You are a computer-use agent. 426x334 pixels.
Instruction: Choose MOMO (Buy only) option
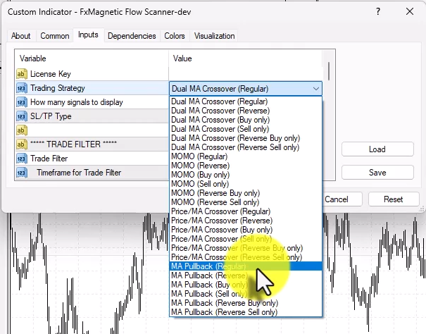point(201,175)
